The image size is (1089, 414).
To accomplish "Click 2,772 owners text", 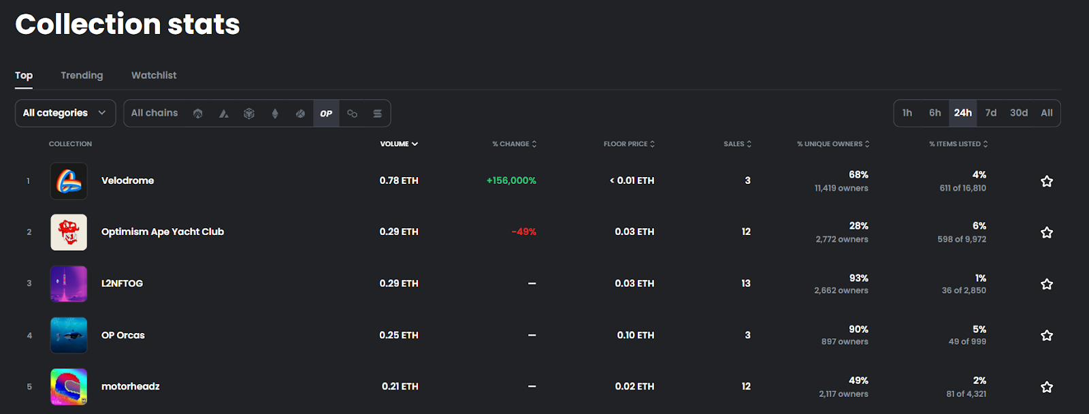I will click(x=842, y=239).
